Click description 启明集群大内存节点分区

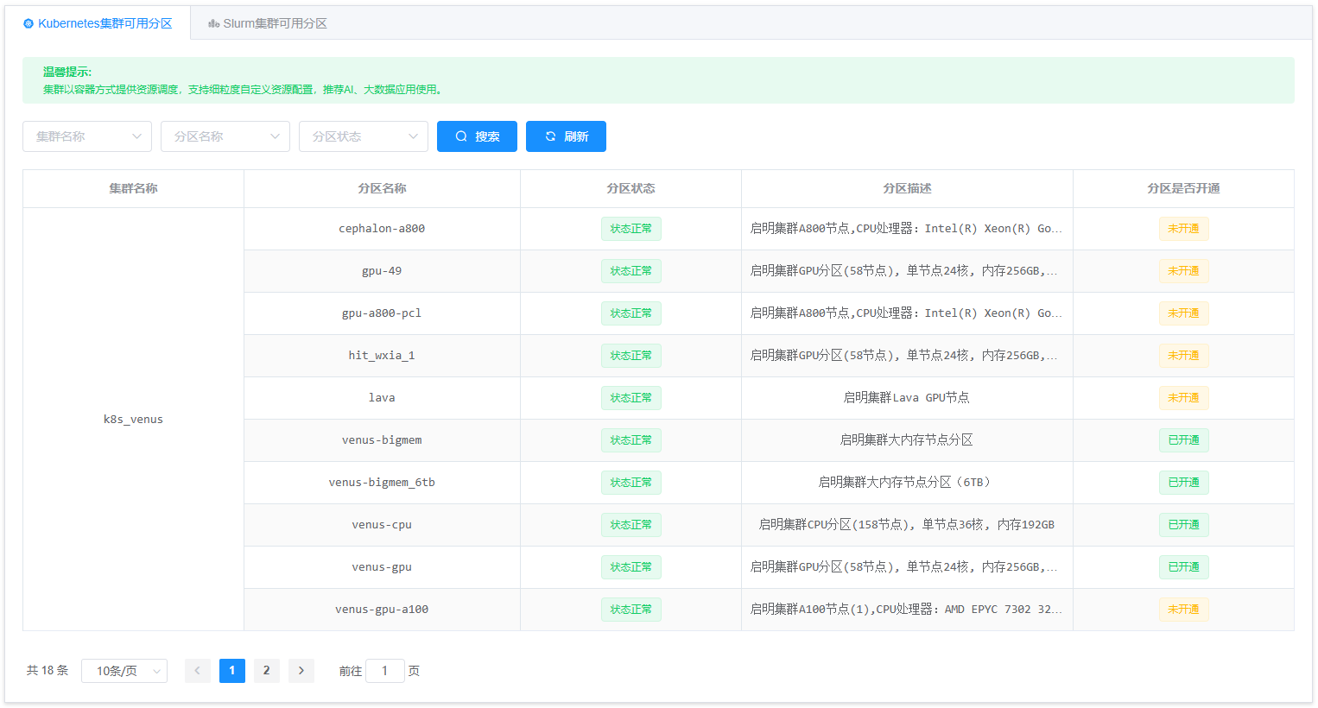point(907,440)
